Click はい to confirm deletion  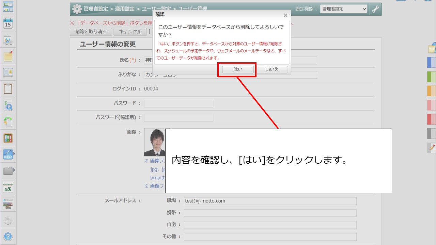238,69
